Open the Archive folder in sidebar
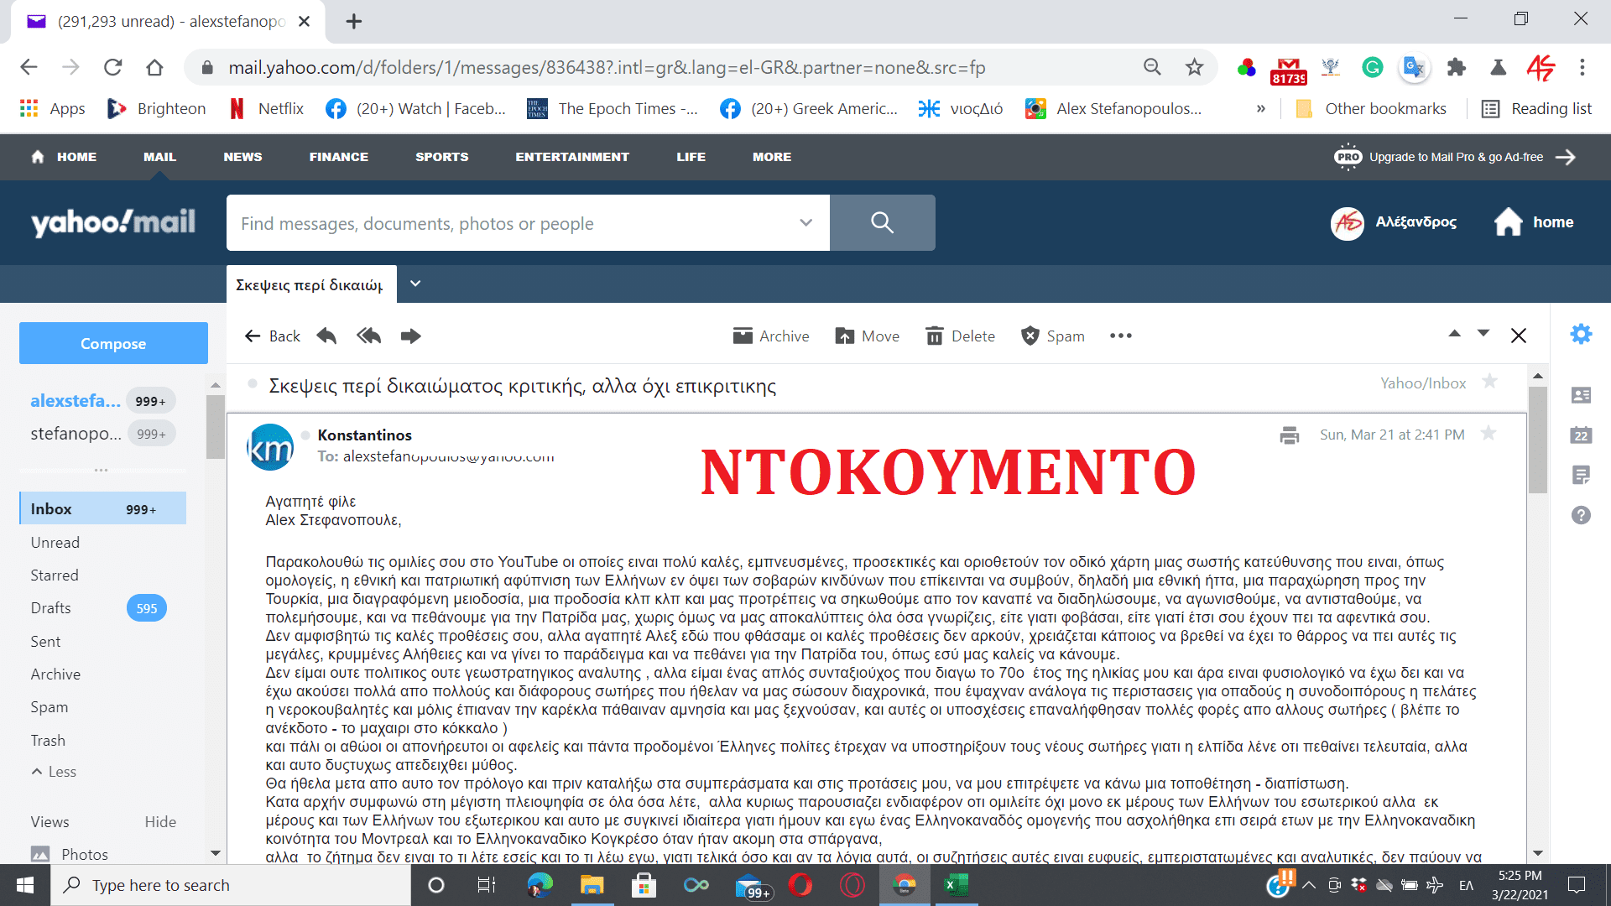This screenshot has width=1611, height=906. point(55,674)
